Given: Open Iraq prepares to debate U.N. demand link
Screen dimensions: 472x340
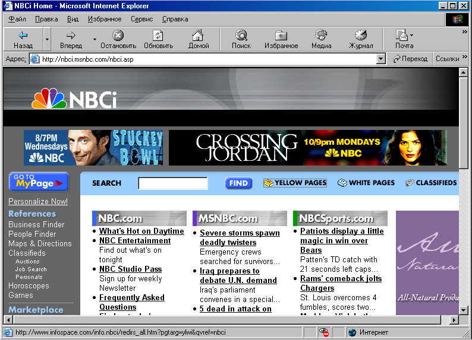Looking at the screenshot, I should [238, 275].
